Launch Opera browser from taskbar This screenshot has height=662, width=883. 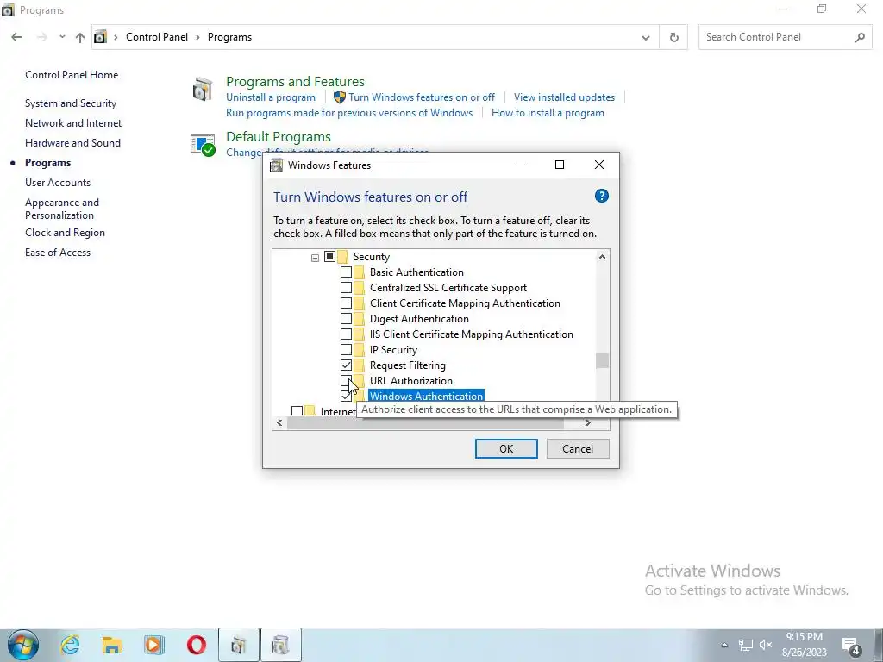coord(196,645)
